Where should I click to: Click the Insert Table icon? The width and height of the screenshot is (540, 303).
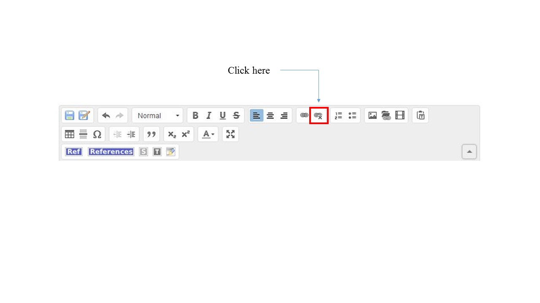tap(70, 134)
